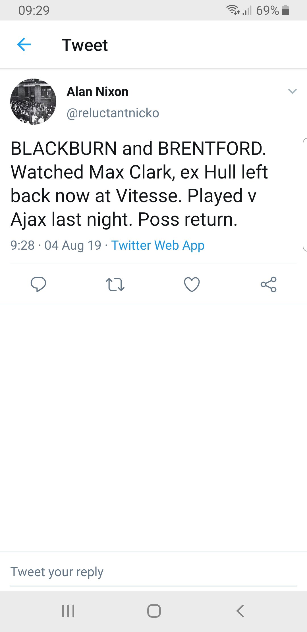Tap the back arrow to leave tweet
The image size is (307, 632).
pyautogui.click(x=24, y=45)
